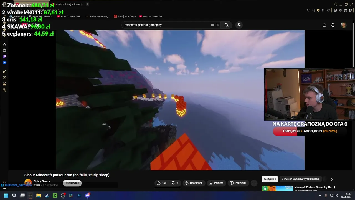Open Photoshop from taskbar

point(79,196)
